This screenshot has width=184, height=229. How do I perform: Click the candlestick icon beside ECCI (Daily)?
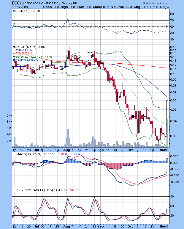[14, 47]
